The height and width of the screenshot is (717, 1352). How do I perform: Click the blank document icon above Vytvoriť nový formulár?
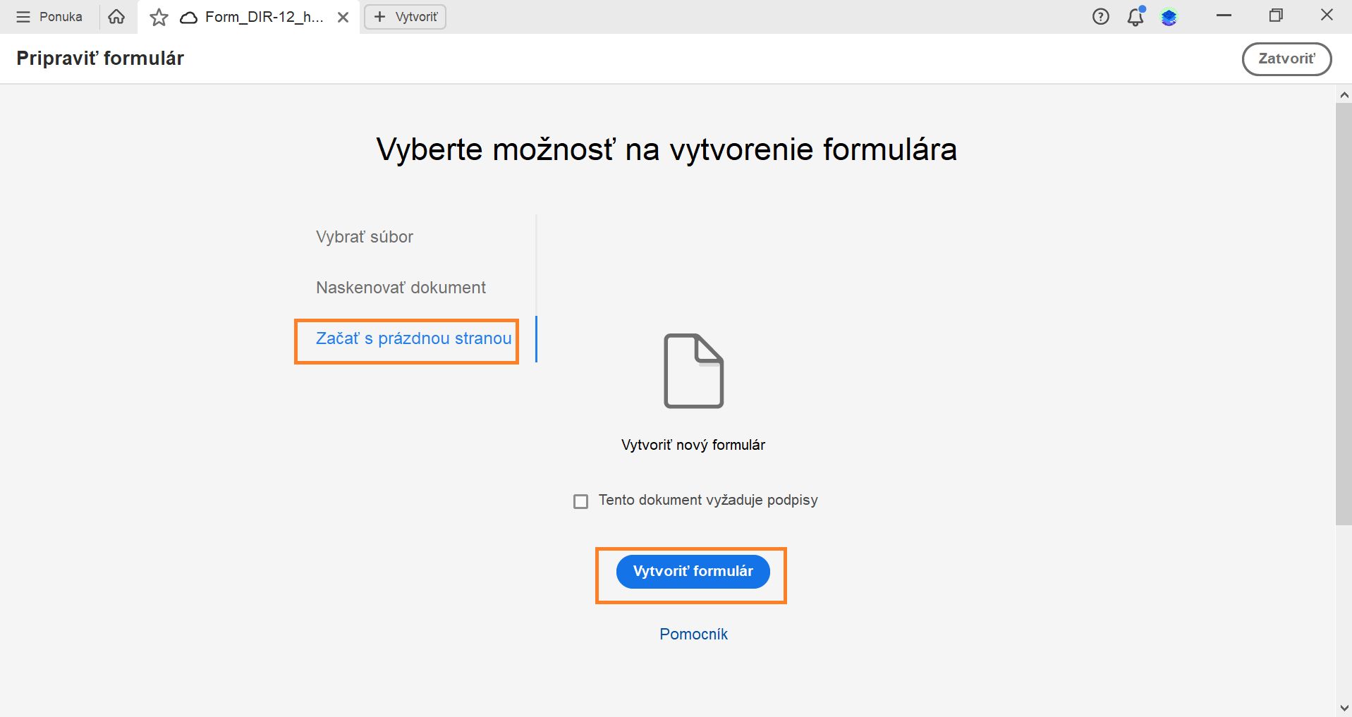[693, 372]
